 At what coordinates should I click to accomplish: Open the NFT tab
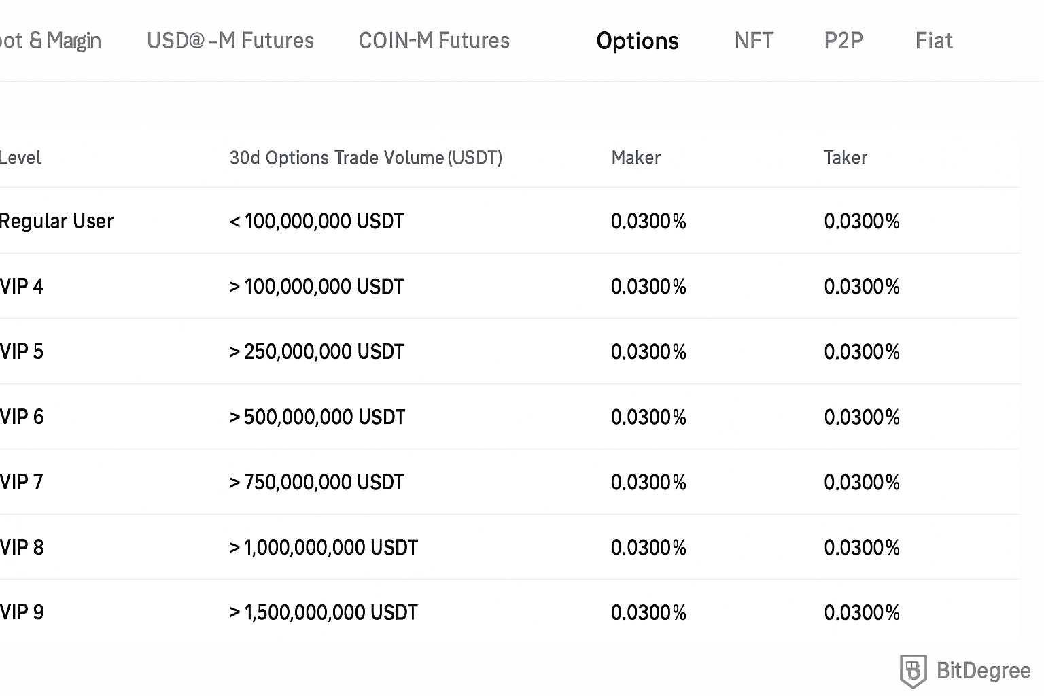click(754, 41)
